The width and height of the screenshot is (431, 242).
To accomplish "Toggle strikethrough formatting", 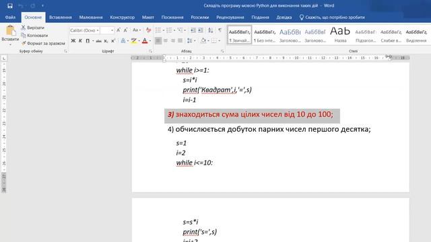I will pos(98,41).
